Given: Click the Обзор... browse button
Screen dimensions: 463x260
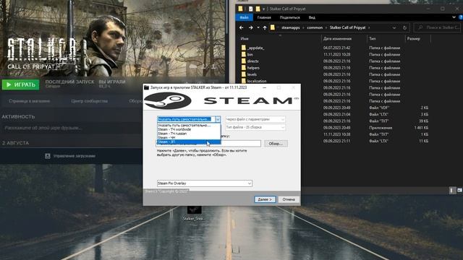Looking at the screenshot, I should pos(276,144).
